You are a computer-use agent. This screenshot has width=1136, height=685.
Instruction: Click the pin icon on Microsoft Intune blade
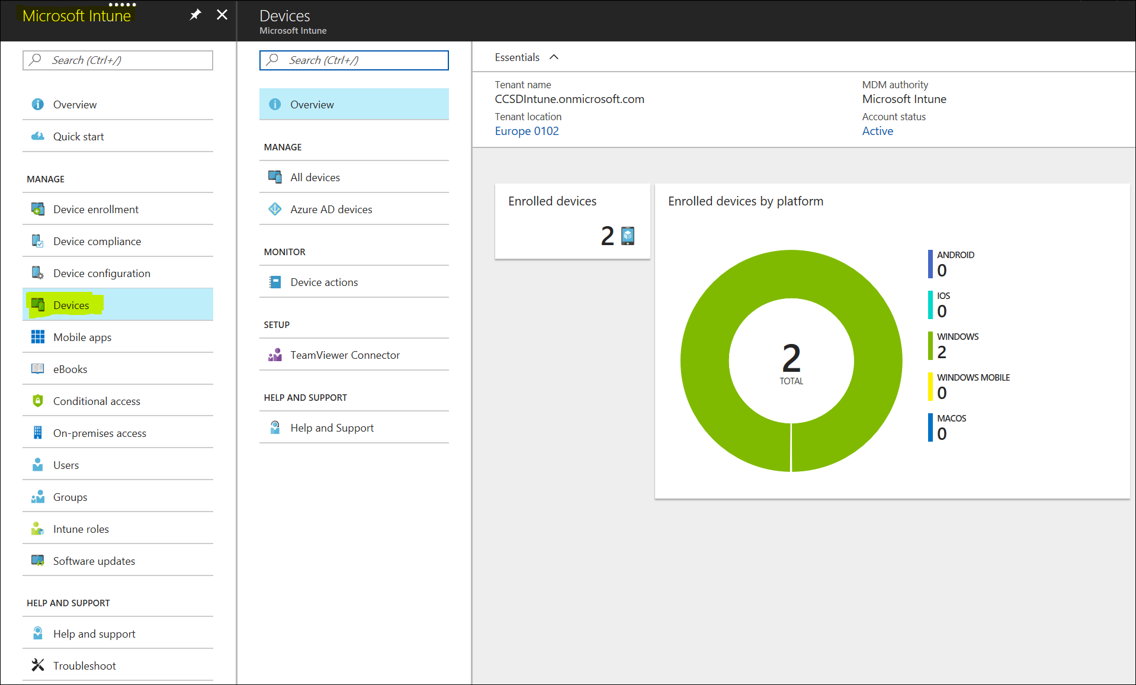click(x=195, y=15)
